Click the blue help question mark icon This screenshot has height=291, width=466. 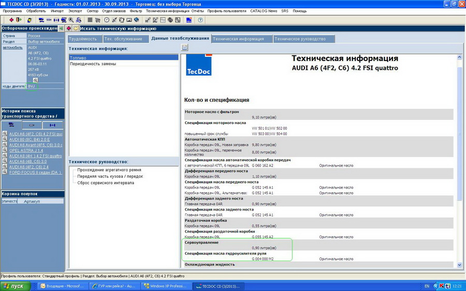[200, 20]
